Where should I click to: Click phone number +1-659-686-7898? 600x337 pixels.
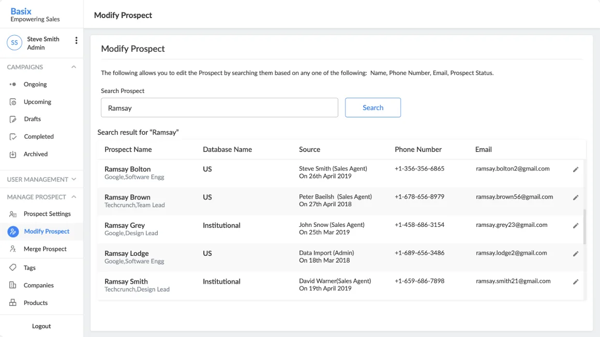tap(419, 281)
